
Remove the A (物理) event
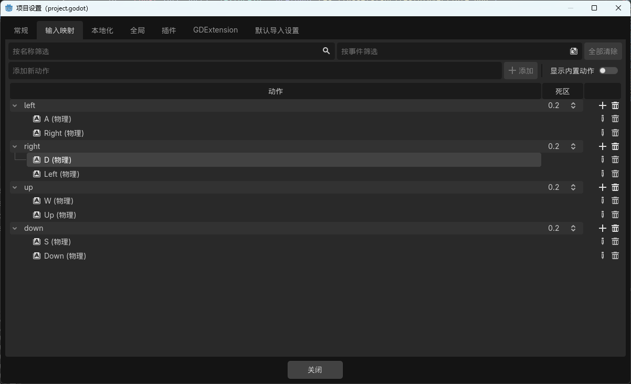(615, 119)
